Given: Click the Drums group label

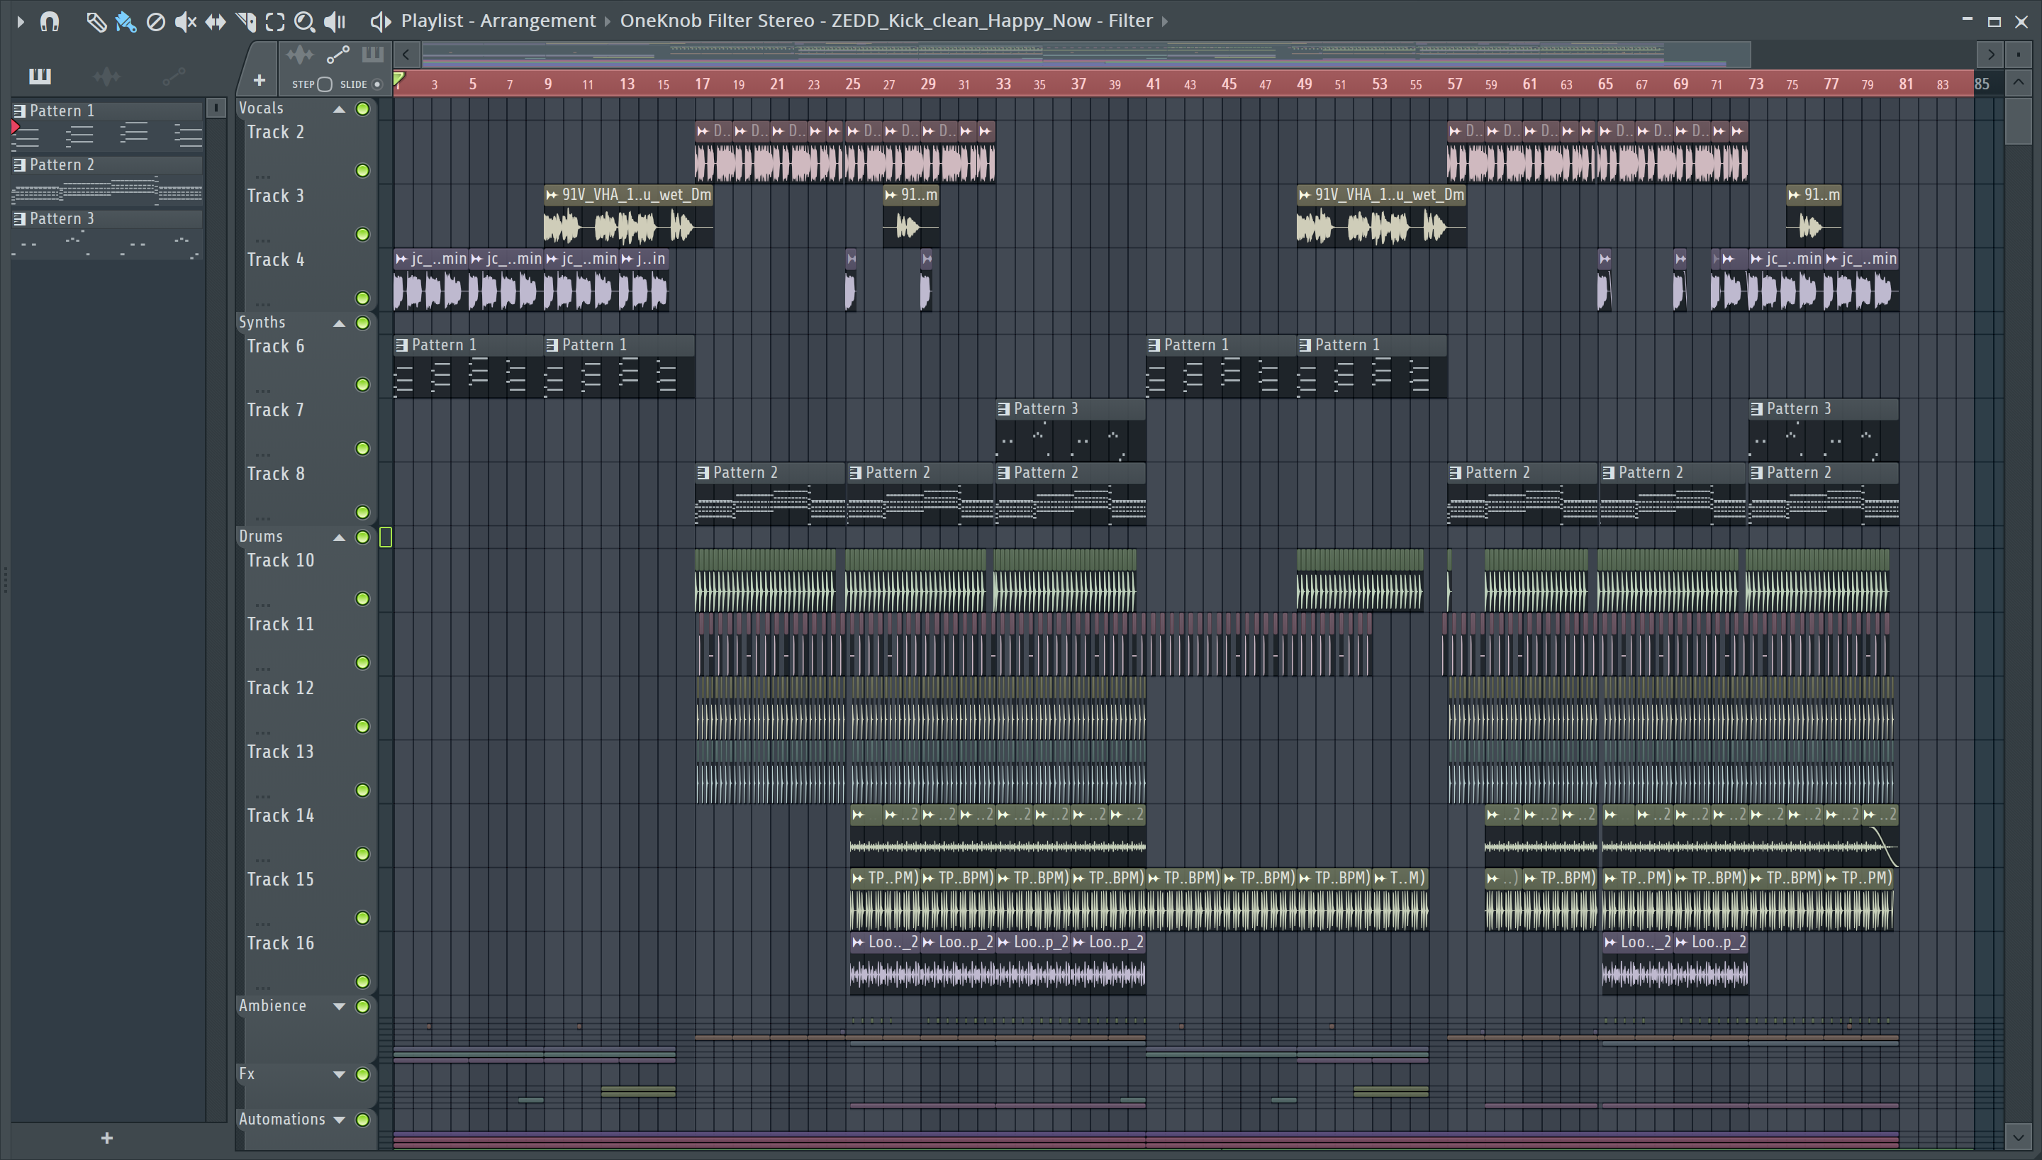Looking at the screenshot, I should (261, 537).
